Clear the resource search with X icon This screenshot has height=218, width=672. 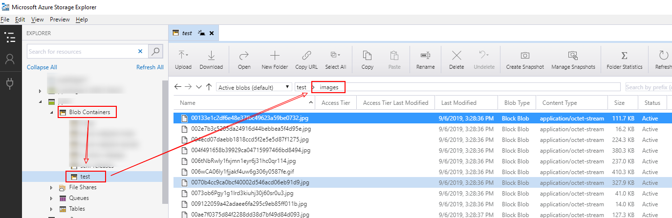[140, 51]
